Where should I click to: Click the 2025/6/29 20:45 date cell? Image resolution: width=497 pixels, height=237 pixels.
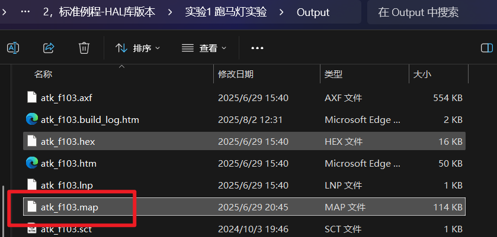point(253,207)
